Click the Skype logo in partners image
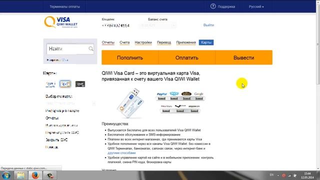The image size is (320, 180). (174, 93)
